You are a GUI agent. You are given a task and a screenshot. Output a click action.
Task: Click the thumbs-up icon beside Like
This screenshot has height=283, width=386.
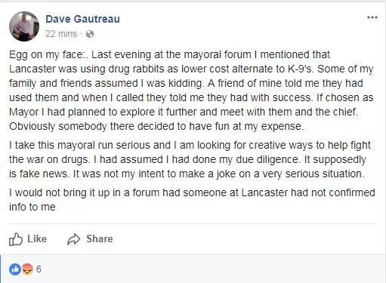16,239
